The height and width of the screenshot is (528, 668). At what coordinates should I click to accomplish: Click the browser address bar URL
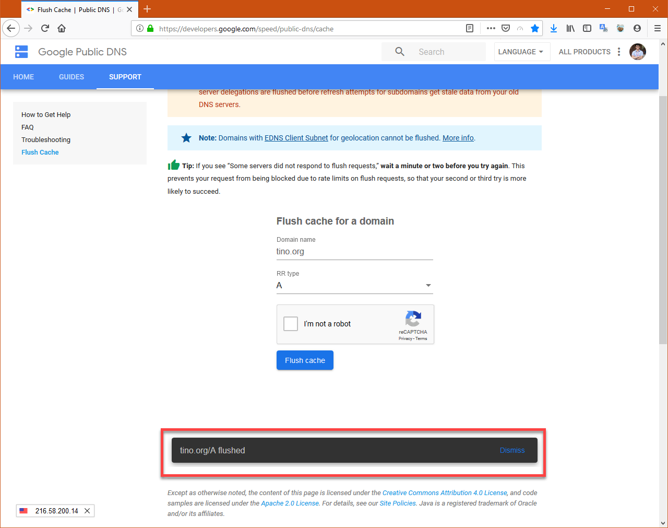pyautogui.click(x=246, y=29)
